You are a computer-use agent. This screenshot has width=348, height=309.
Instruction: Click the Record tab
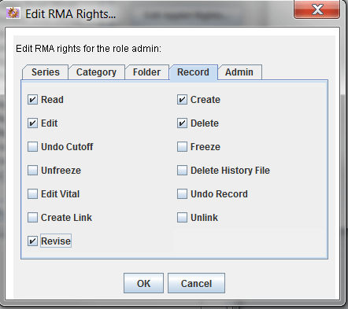(x=194, y=72)
